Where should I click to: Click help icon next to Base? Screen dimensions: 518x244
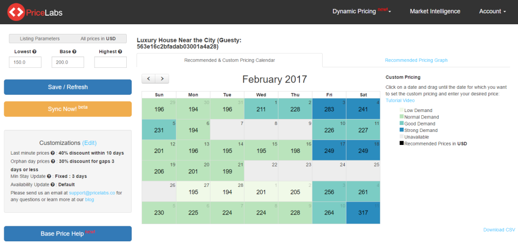[x=74, y=52]
